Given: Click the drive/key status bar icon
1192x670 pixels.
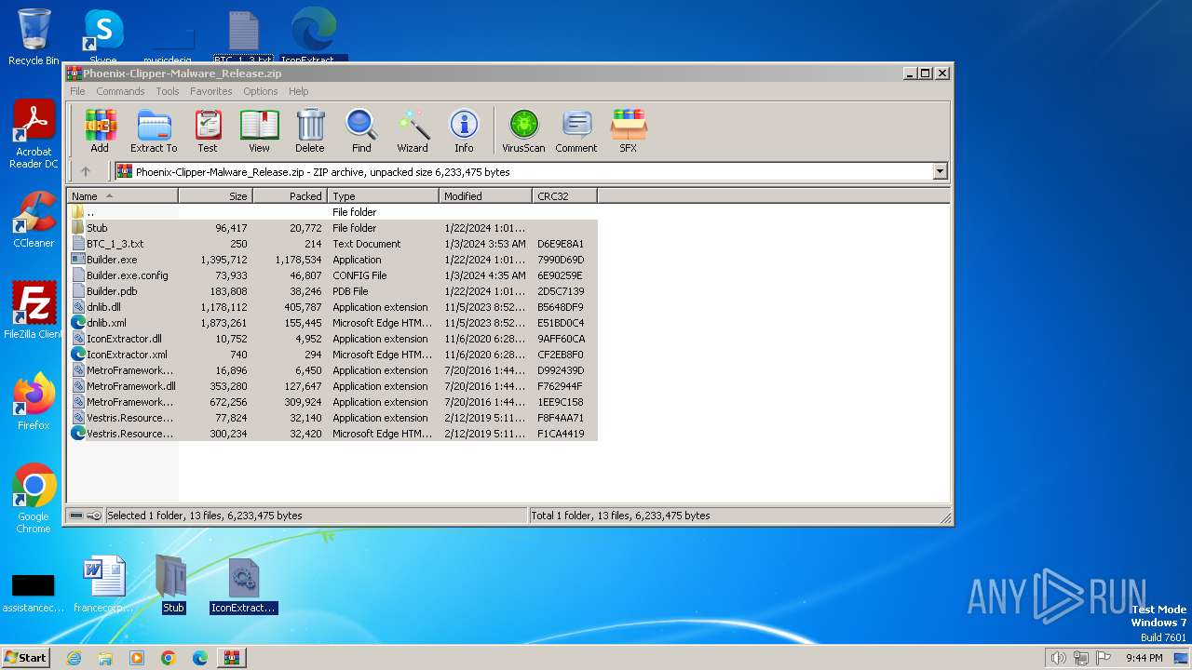Looking at the screenshot, I should [x=86, y=516].
